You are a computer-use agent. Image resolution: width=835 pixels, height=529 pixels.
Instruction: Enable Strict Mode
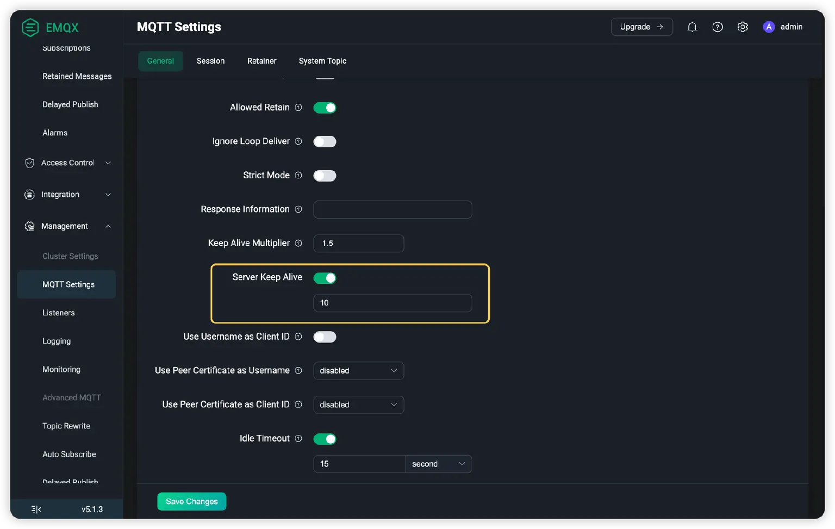(x=325, y=175)
